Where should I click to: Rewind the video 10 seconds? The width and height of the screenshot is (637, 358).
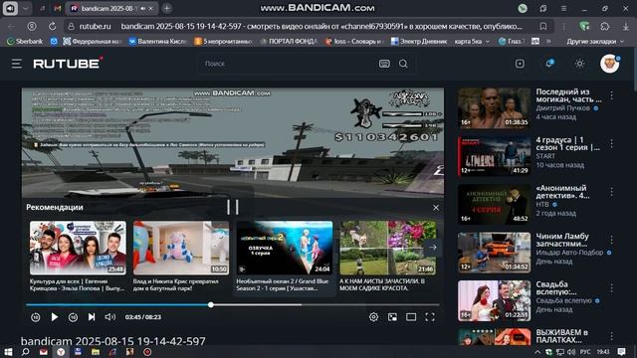pyautogui.click(x=36, y=317)
